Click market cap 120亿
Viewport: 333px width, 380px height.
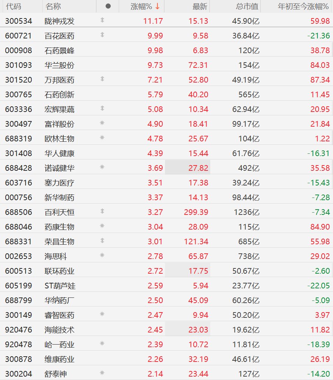pyautogui.click(x=249, y=51)
